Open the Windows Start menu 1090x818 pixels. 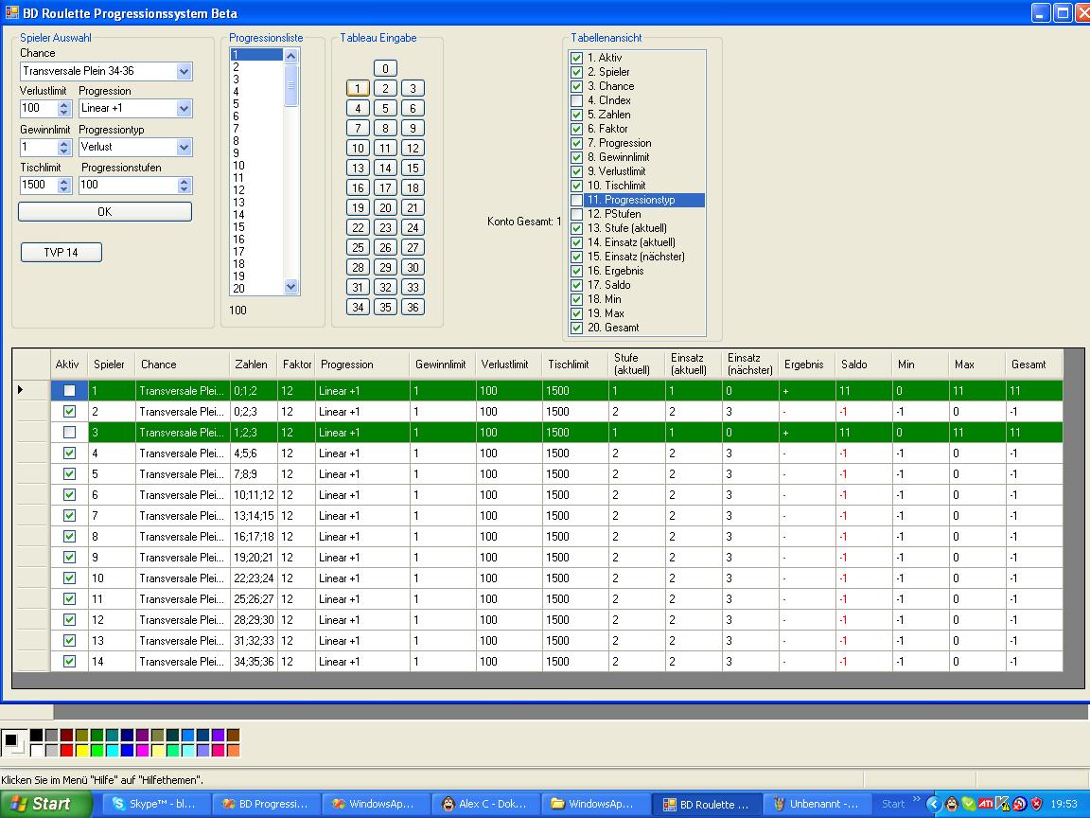tap(45, 804)
